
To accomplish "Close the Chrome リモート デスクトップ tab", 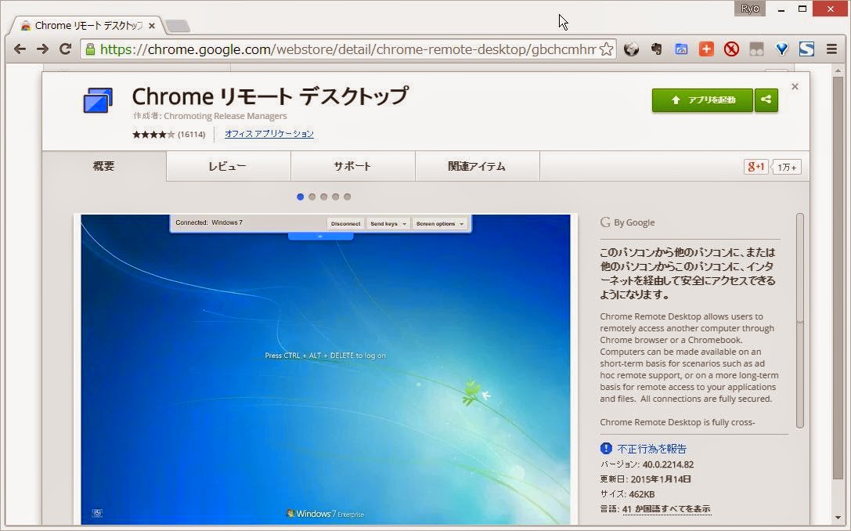I will [x=151, y=26].
